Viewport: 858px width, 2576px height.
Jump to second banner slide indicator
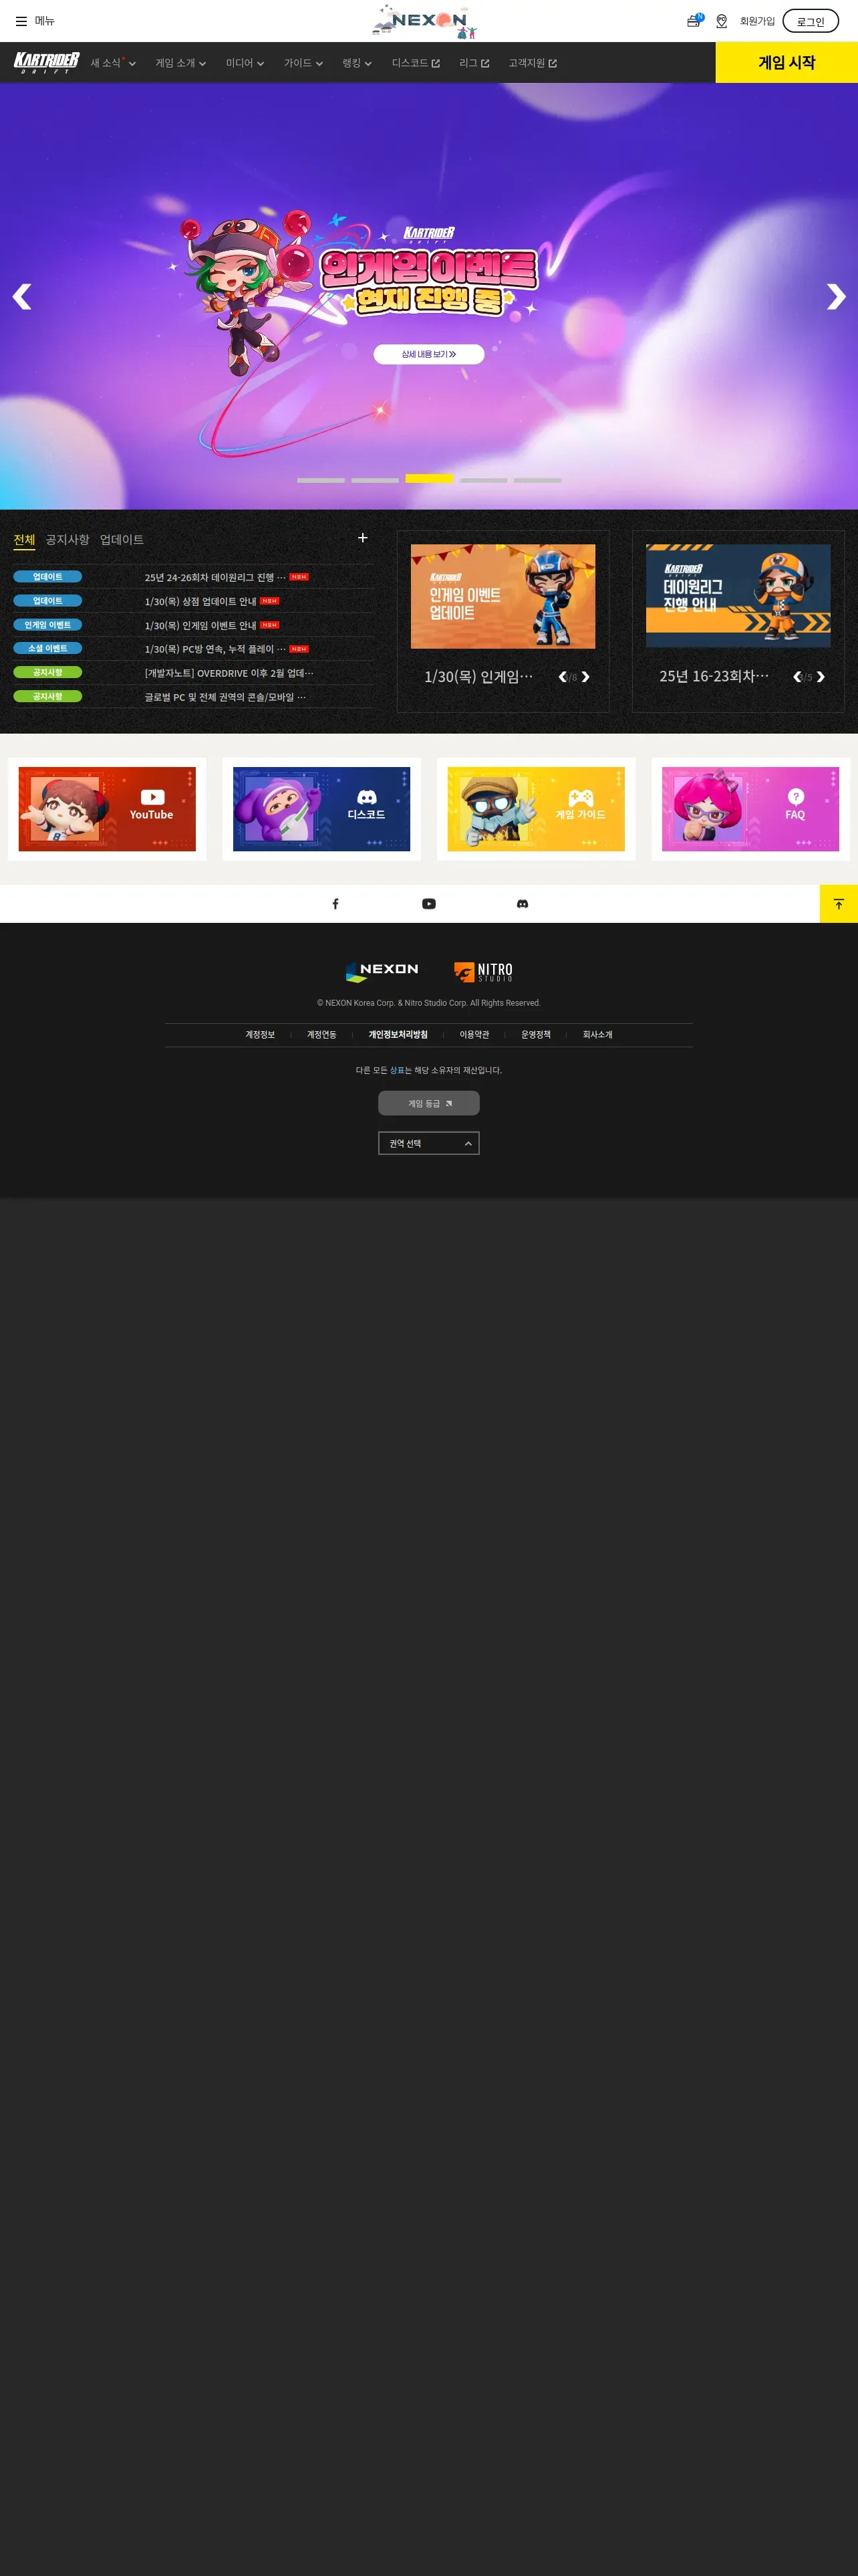pyautogui.click(x=375, y=480)
